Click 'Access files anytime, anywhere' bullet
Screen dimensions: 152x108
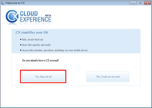(55, 50)
